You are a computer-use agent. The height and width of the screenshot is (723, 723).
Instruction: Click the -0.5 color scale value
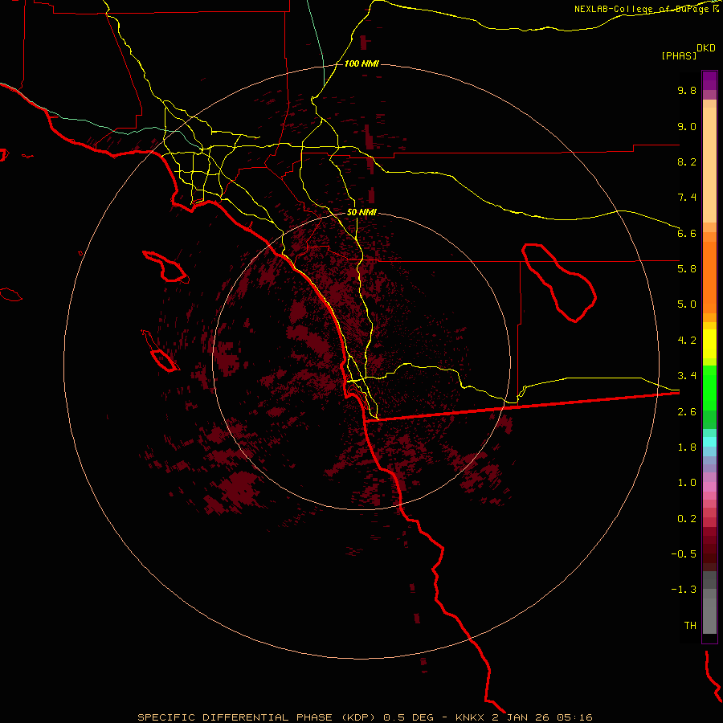pyautogui.click(x=684, y=554)
